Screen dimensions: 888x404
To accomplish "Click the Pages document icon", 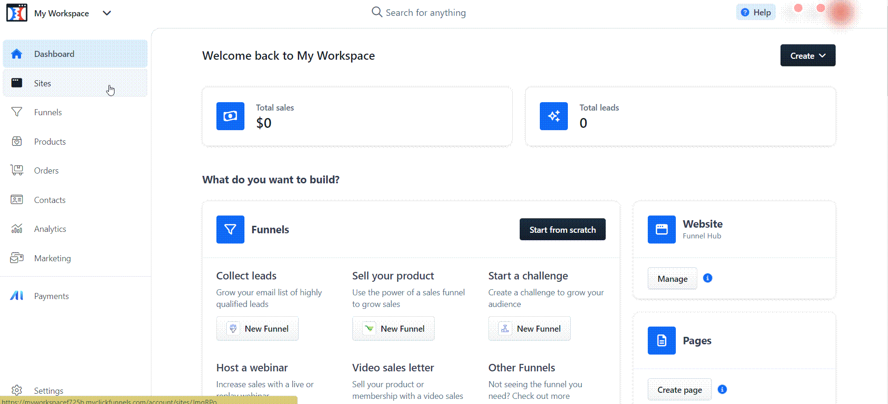I will (x=662, y=341).
